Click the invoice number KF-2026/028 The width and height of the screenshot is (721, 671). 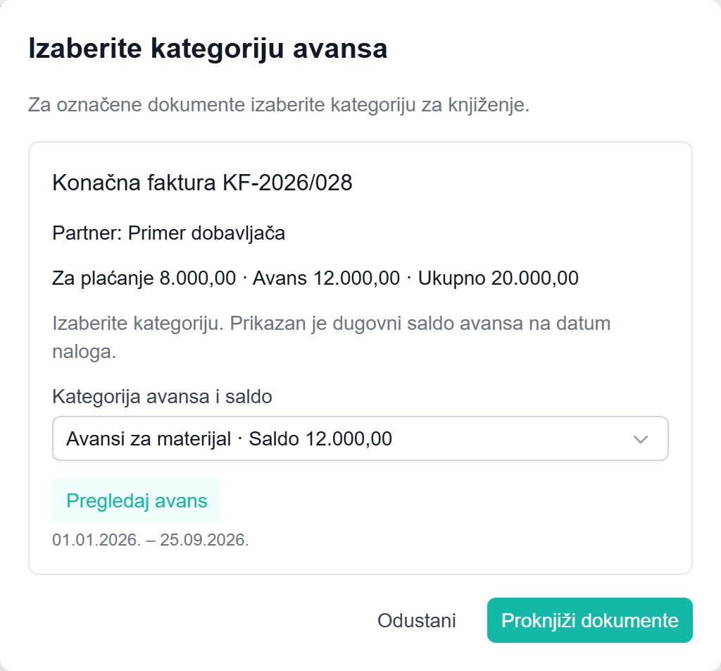coord(288,183)
